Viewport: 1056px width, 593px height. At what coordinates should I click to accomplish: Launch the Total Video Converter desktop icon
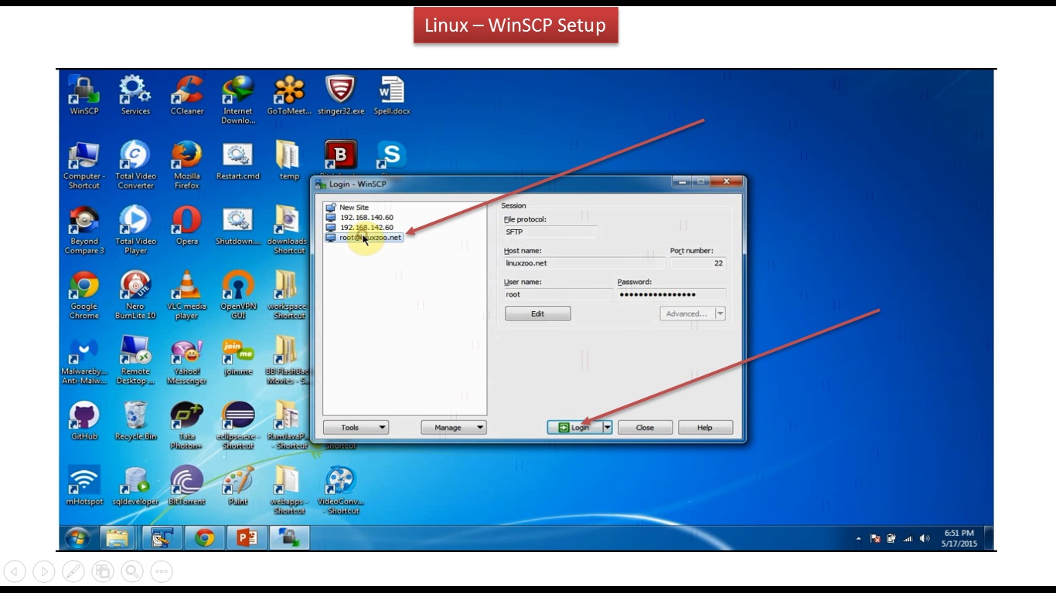click(x=135, y=164)
